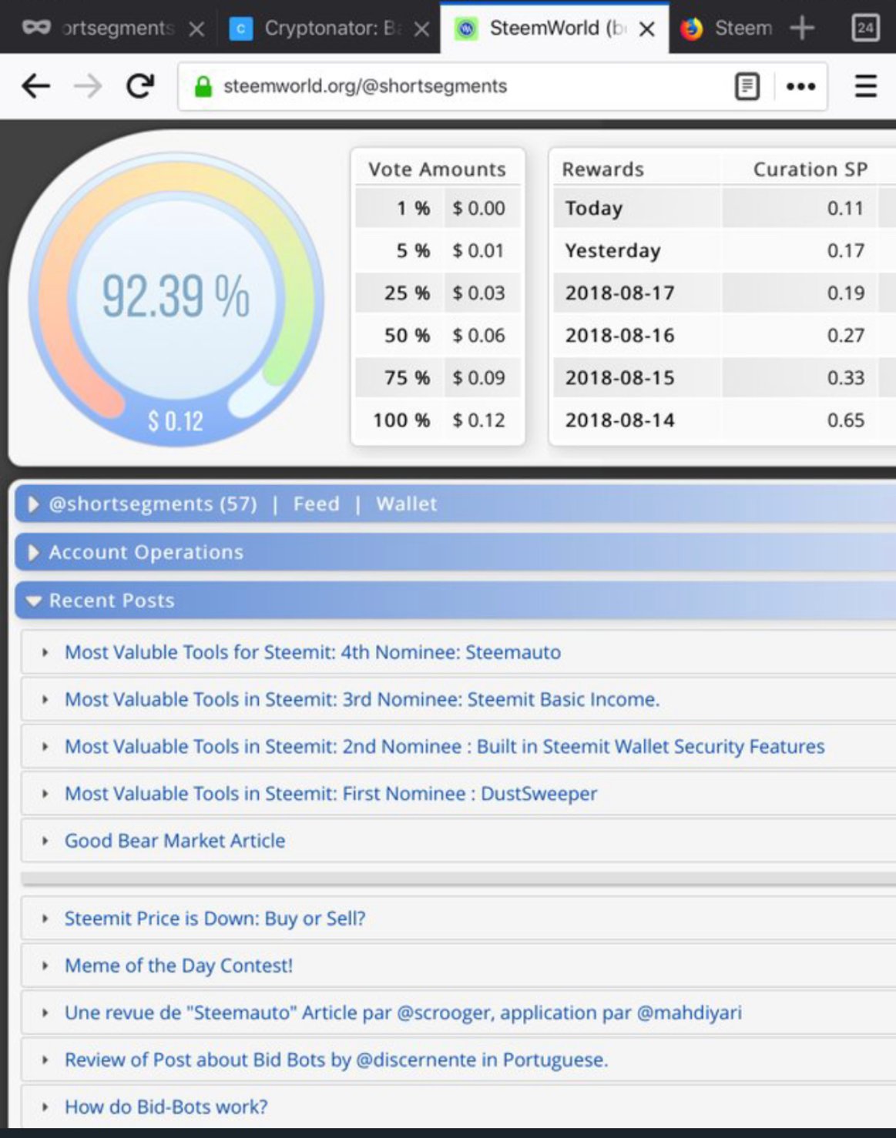This screenshot has height=1138, width=896.
Task: Expand the Good Bear Market Article row
Action: [x=45, y=840]
